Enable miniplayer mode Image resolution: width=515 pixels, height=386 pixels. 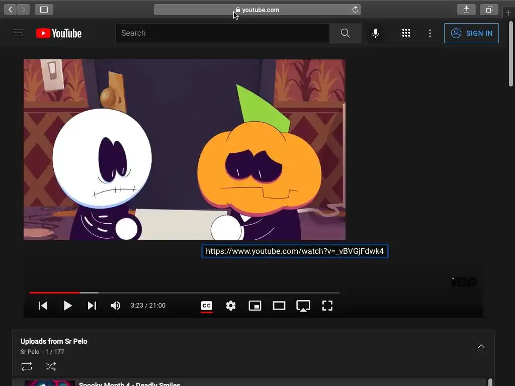[255, 306]
